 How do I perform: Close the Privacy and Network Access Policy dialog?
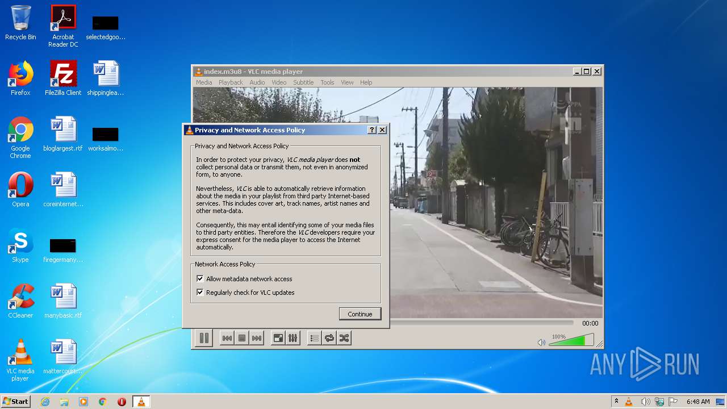(382, 130)
